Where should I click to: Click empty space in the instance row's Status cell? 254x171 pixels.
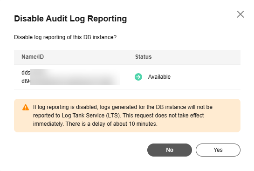click(206, 77)
